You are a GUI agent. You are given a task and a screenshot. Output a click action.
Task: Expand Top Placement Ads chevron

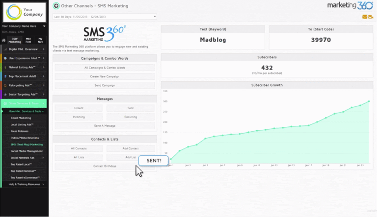(x=44, y=76)
